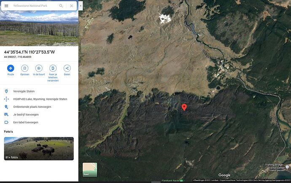Save location with Opslaan icon
291x183 pixels.
tap(25, 68)
